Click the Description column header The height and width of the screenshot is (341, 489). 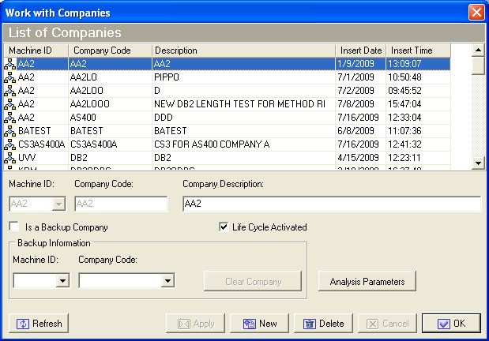coord(243,51)
